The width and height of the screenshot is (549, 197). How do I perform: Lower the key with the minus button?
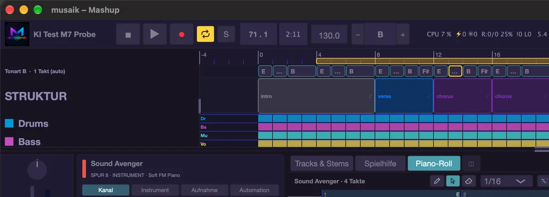(x=358, y=35)
